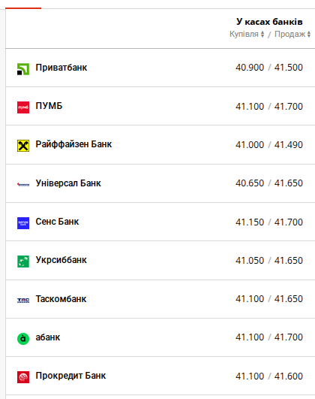Open the Універсал Банк link

click(x=68, y=183)
